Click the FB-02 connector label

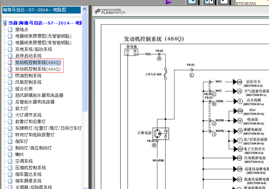[x=159, y=51]
